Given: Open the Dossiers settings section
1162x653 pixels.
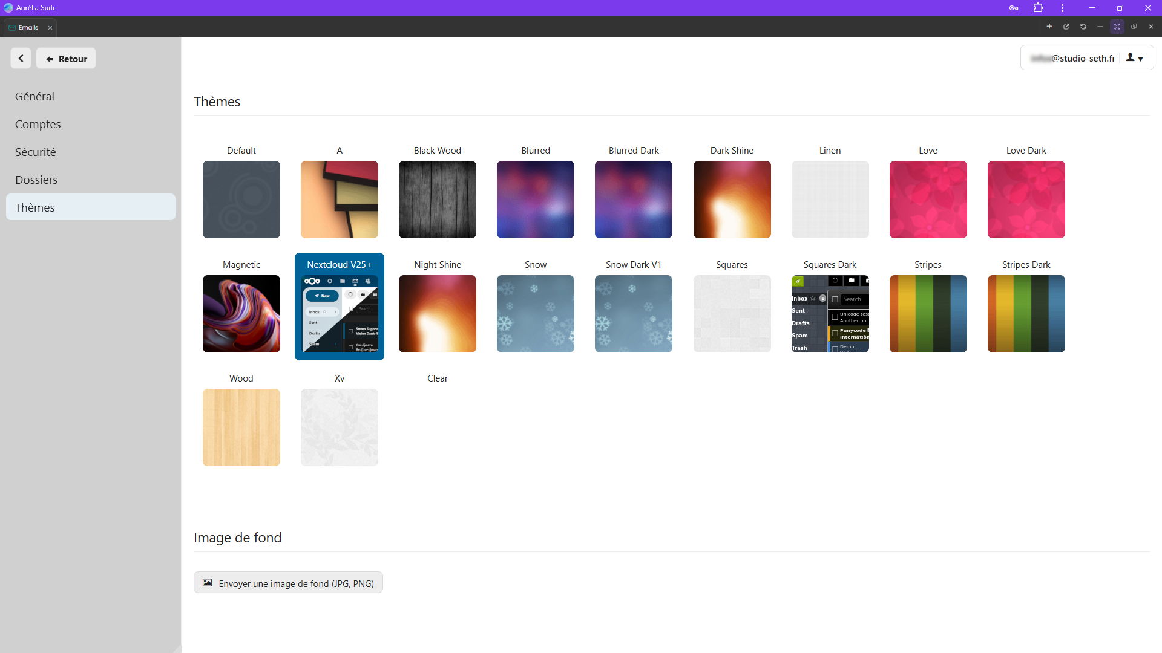Looking at the screenshot, I should [x=91, y=180].
